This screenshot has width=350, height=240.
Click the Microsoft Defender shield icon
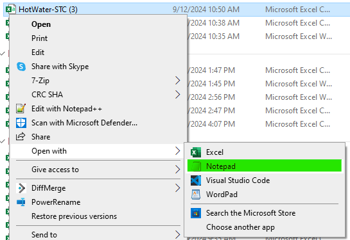coord(21,123)
